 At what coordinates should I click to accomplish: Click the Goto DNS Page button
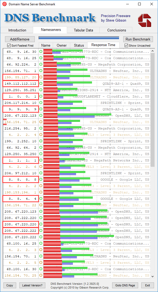coord(125,285)
